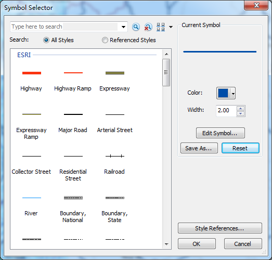Click the view style grid icon
272x260 pixels.
coord(161,27)
